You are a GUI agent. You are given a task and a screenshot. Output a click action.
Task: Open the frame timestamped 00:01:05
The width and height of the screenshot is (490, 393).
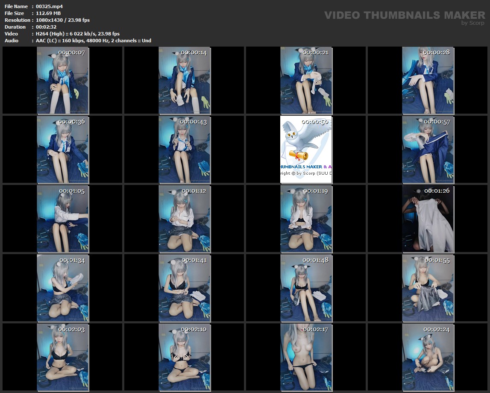click(63, 219)
